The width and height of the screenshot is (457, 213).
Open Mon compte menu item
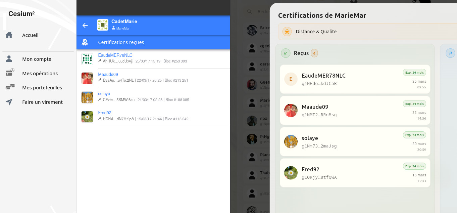pyautogui.click(x=37, y=59)
